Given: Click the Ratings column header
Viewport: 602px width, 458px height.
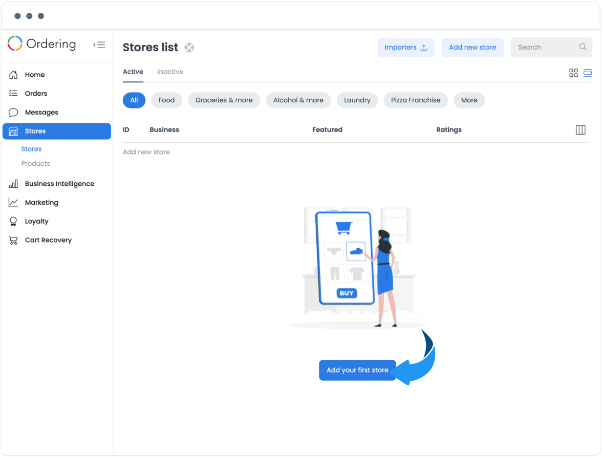Looking at the screenshot, I should 449,130.
